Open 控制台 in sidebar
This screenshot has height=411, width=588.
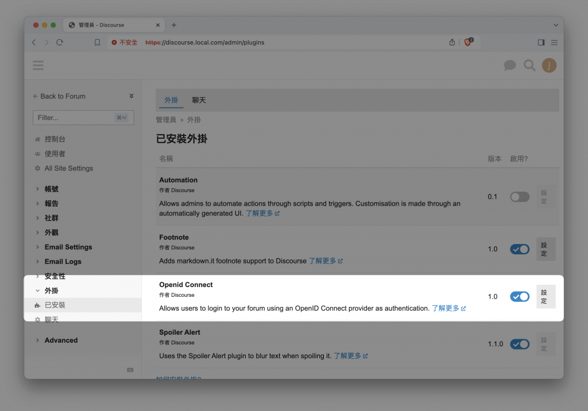(x=55, y=139)
